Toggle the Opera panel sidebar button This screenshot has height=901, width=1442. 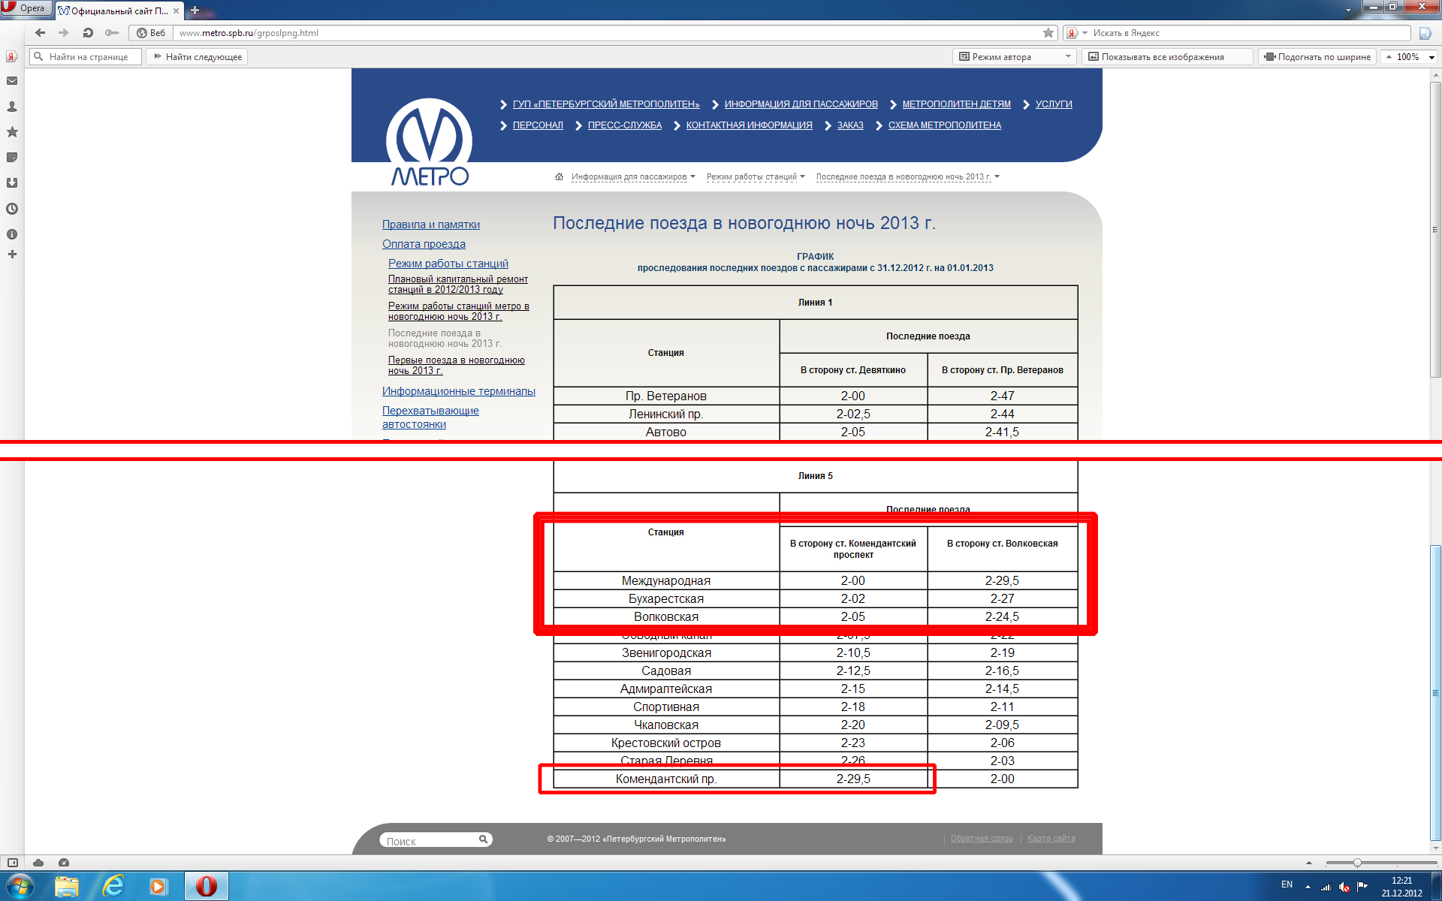pyautogui.click(x=12, y=863)
